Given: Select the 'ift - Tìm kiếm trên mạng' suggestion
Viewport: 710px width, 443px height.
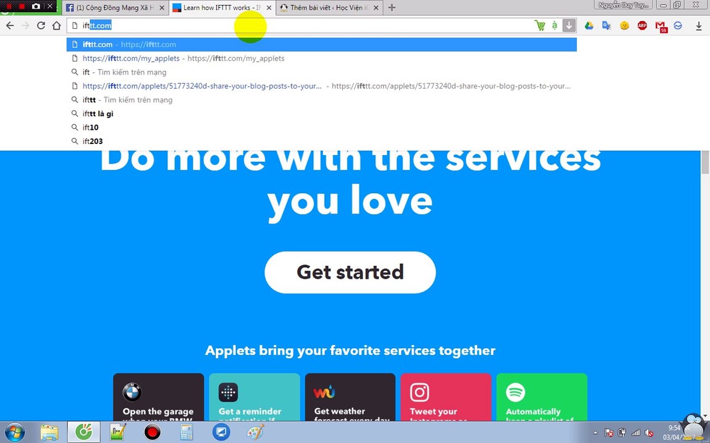Looking at the screenshot, I should coord(322,72).
